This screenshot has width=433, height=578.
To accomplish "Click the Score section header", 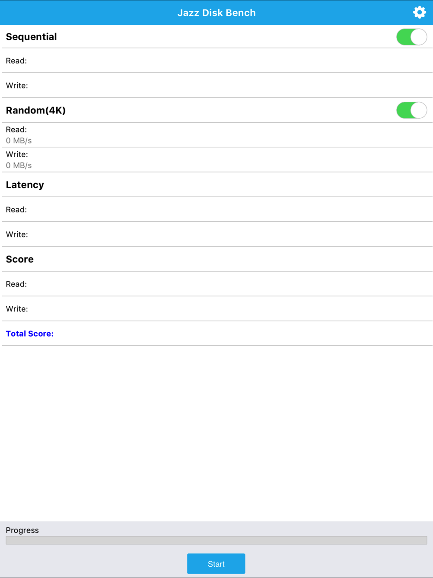I will pyautogui.click(x=19, y=259).
